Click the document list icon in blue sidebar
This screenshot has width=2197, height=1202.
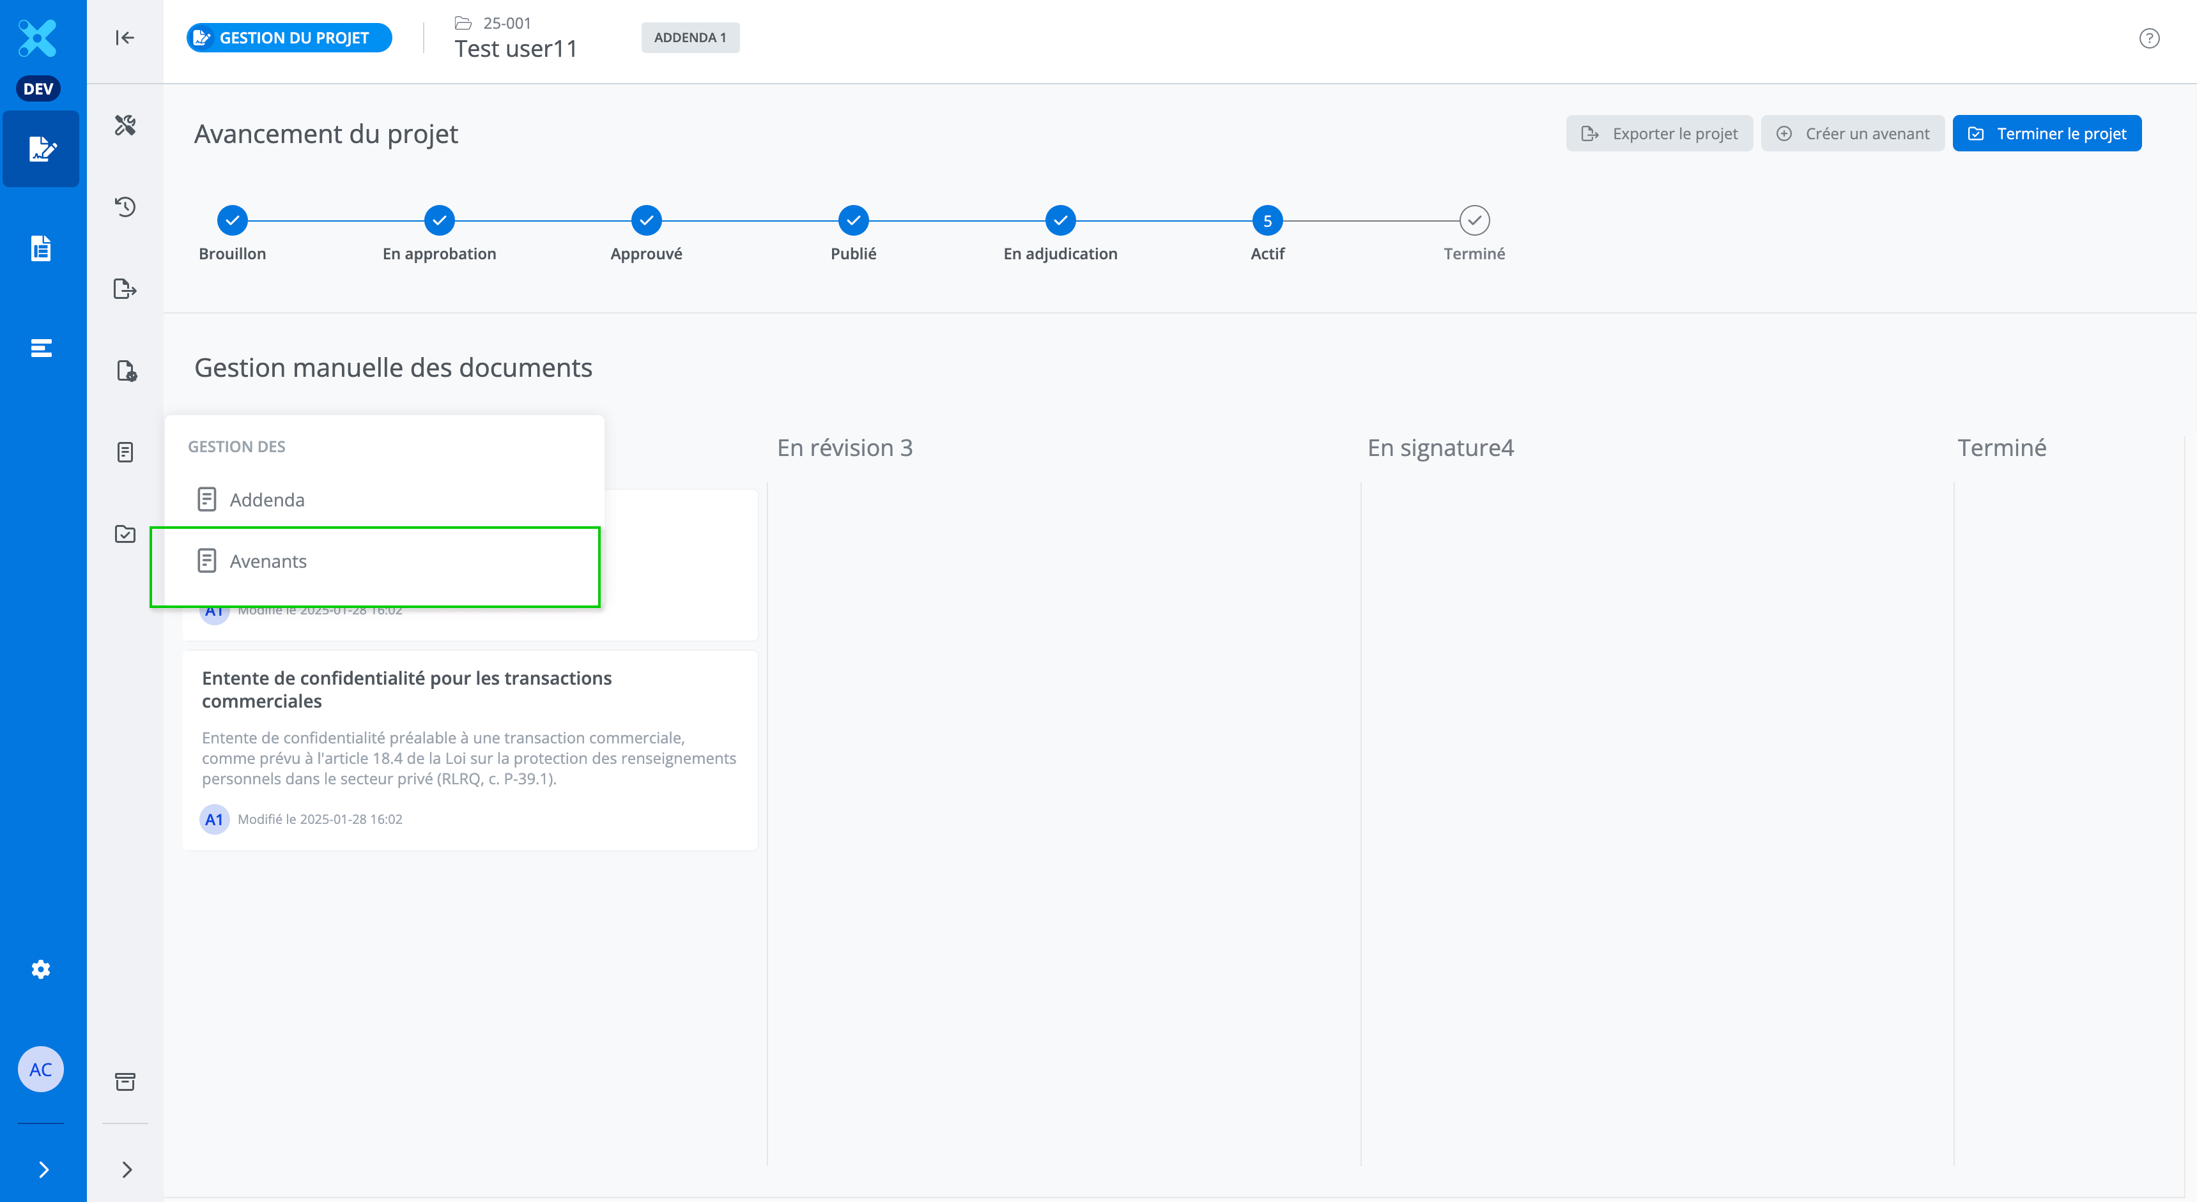pos(41,248)
